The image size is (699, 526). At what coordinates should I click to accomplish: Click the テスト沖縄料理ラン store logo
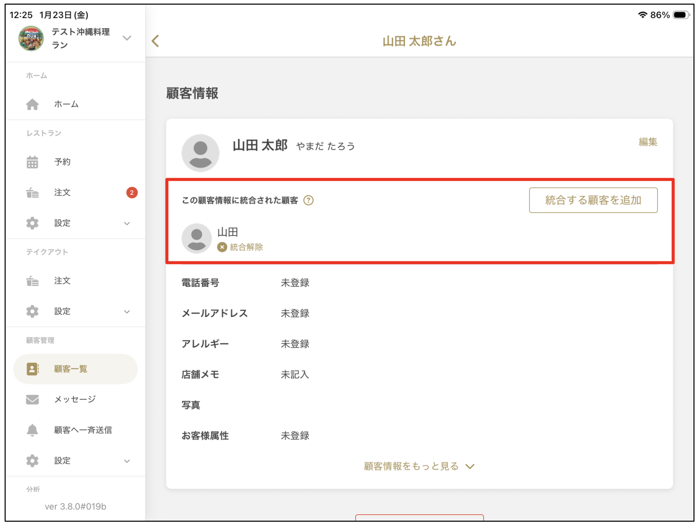click(x=32, y=38)
